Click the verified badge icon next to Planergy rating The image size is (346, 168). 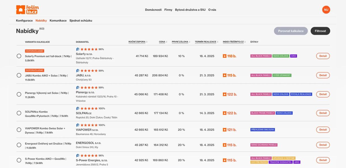pos(78,87)
